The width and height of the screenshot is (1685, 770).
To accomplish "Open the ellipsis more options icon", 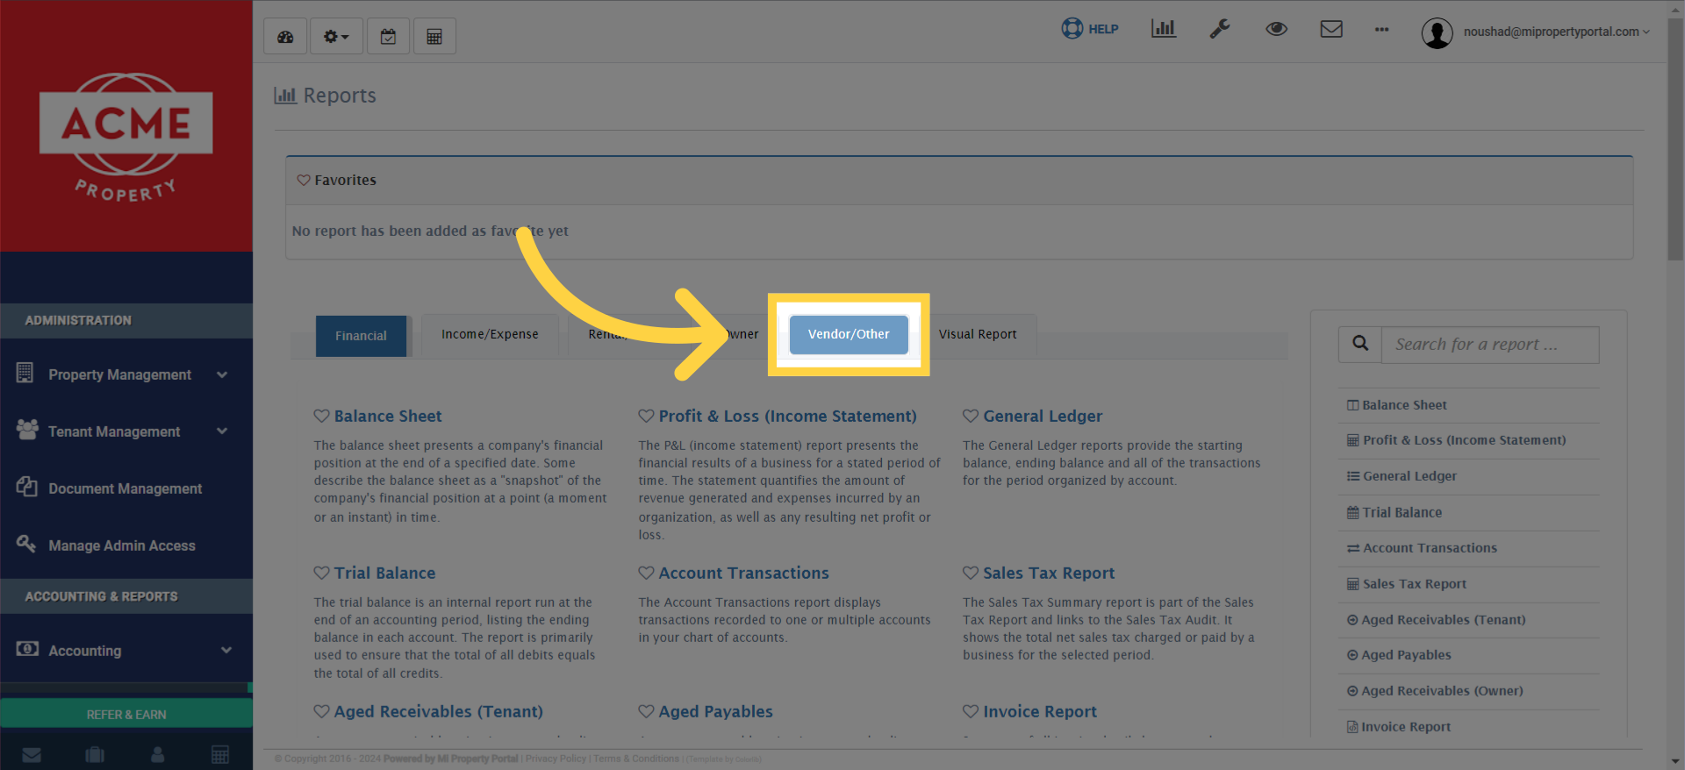I will pos(1381,30).
